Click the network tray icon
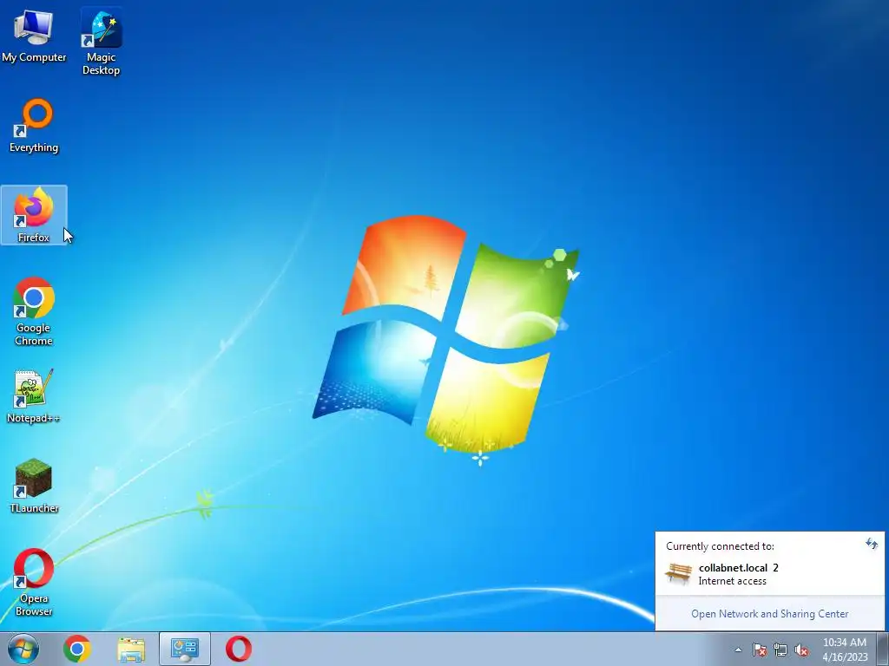 [780, 650]
